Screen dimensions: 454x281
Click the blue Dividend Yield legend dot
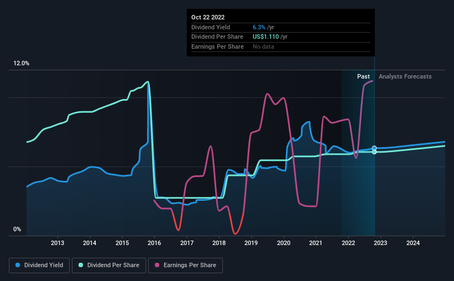click(x=18, y=265)
